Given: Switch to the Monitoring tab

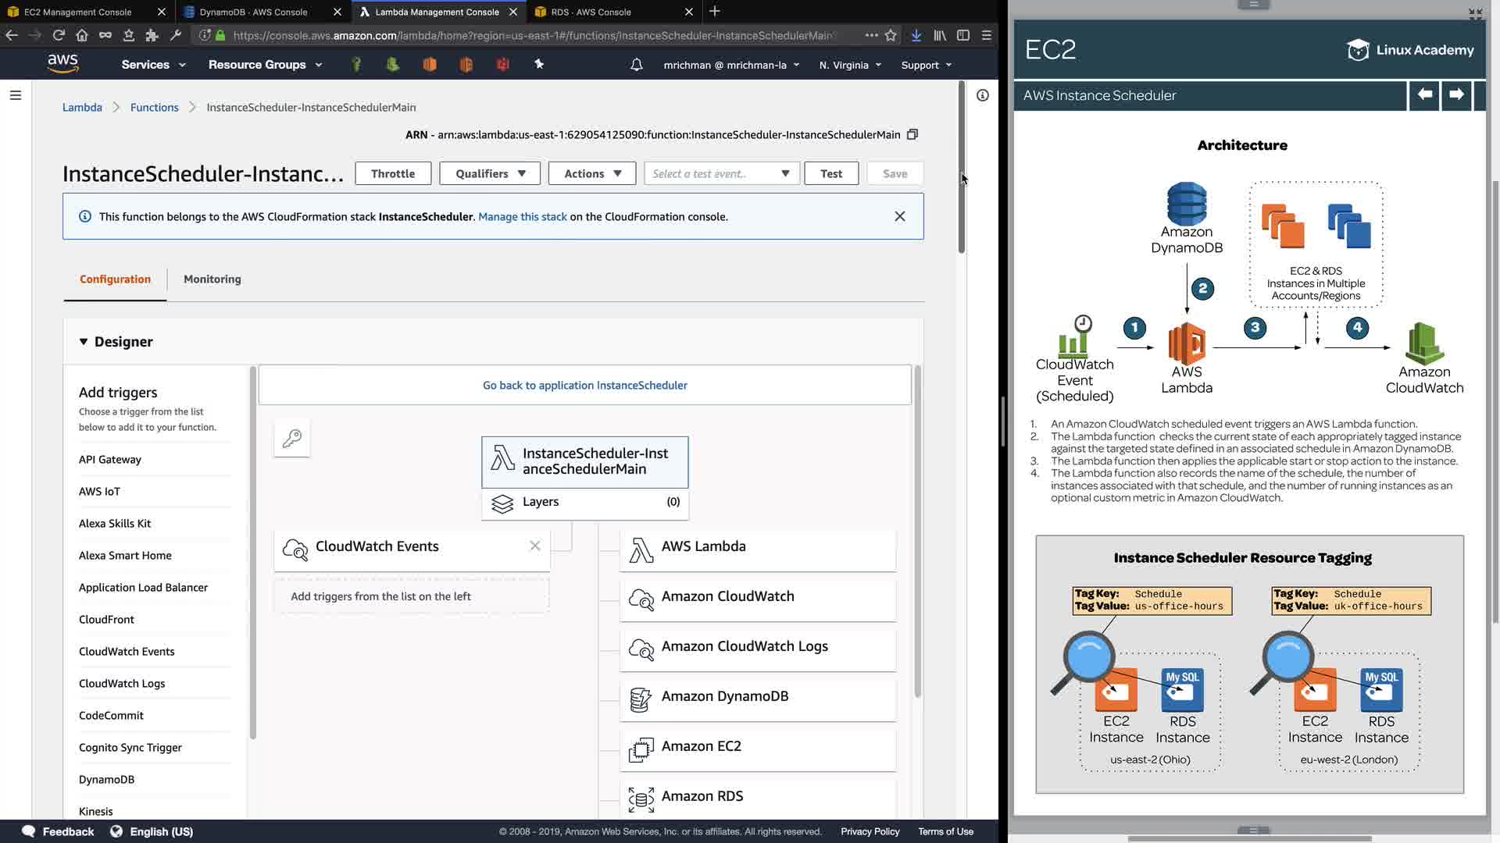Looking at the screenshot, I should tap(212, 279).
